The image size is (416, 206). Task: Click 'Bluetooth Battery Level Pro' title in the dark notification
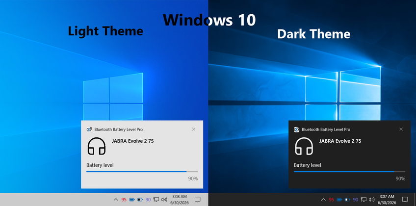click(326, 129)
